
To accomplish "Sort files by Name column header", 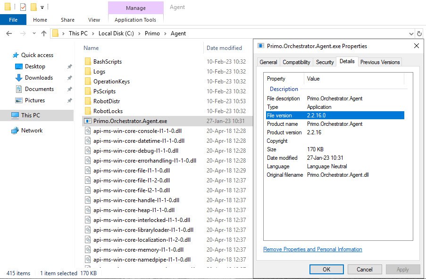I will pos(91,48).
